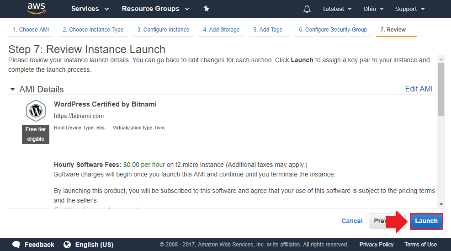Click the Step 7: Review Instance Launch heading

tap(86, 49)
